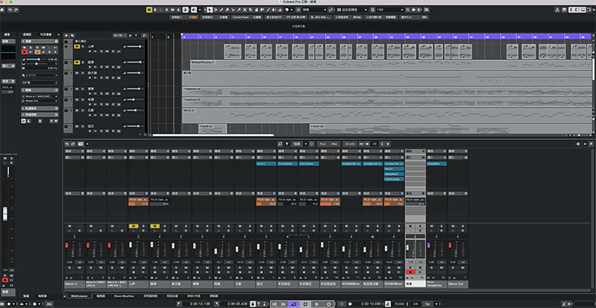596x308 pixels.
Task: Click the transport Stop button
Action: (x=305, y=304)
